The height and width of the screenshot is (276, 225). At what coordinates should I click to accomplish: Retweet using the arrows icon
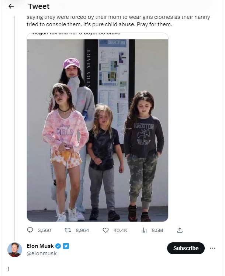coord(67,230)
